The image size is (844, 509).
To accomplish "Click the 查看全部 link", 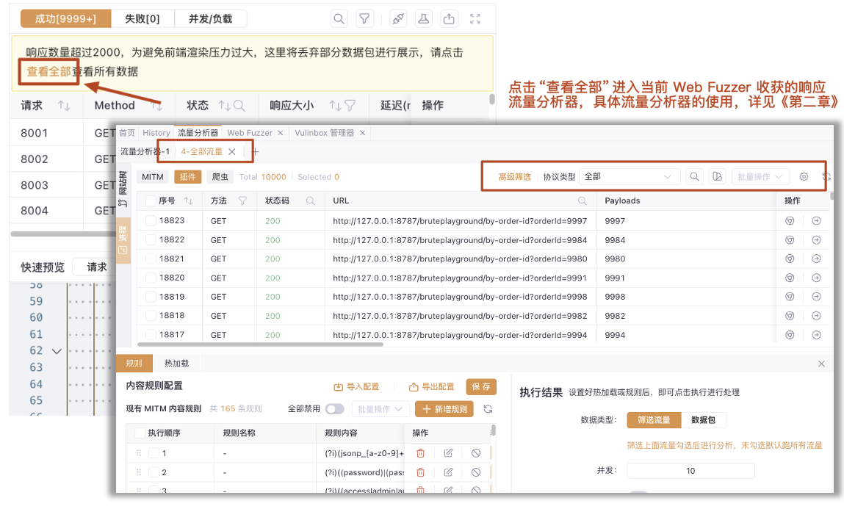I will [x=48, y=71].
